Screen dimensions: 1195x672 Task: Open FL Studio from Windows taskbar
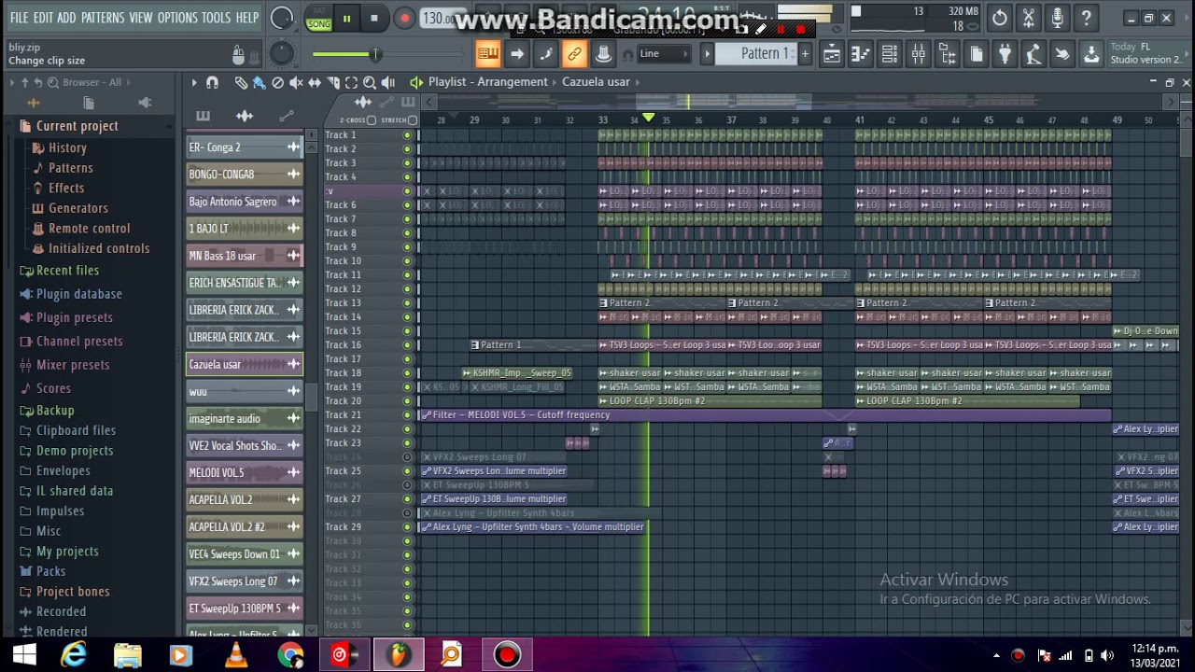399,655
